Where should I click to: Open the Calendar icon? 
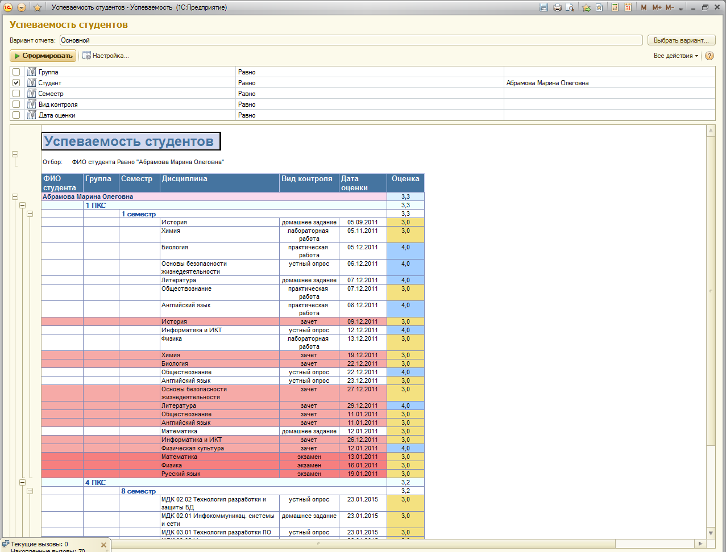point(628,7)
